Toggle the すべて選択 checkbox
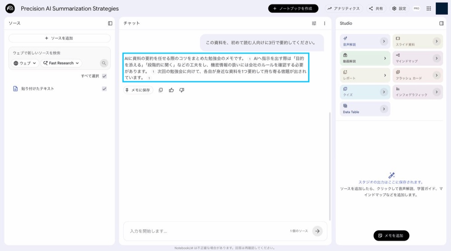 (x=105, y=76)
